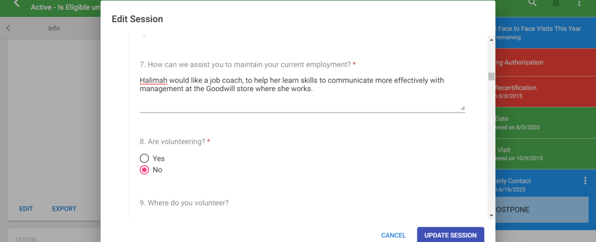
Task: Open notifications bell icon
Action: (556, 3)
